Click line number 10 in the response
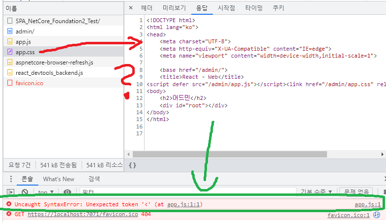386x222 pixels. coord(139,84)
